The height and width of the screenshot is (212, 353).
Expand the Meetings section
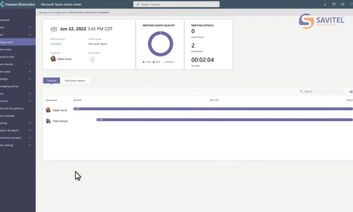pyautogui.click(x=30, y=79)
